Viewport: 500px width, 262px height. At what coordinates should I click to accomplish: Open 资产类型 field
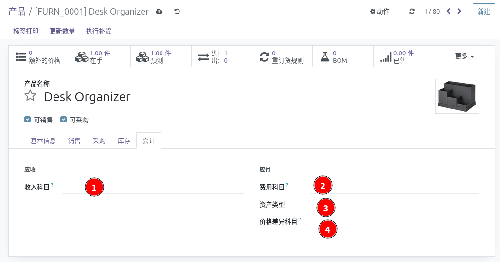click(394, 205)
